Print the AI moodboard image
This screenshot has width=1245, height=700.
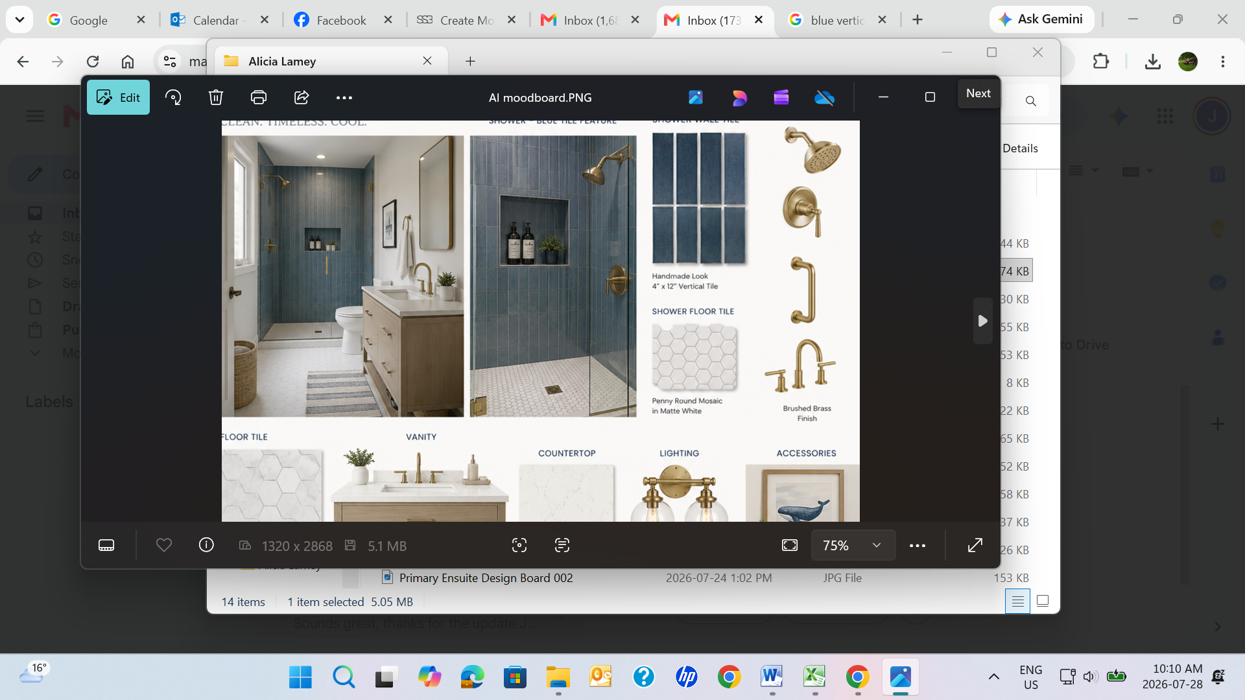click(x=259, y=97)
